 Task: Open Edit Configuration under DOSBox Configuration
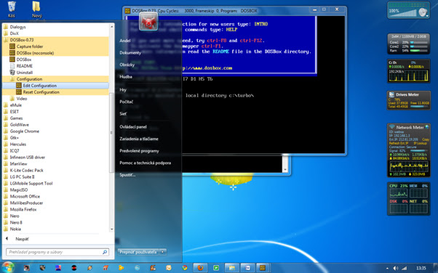[55, 86]
